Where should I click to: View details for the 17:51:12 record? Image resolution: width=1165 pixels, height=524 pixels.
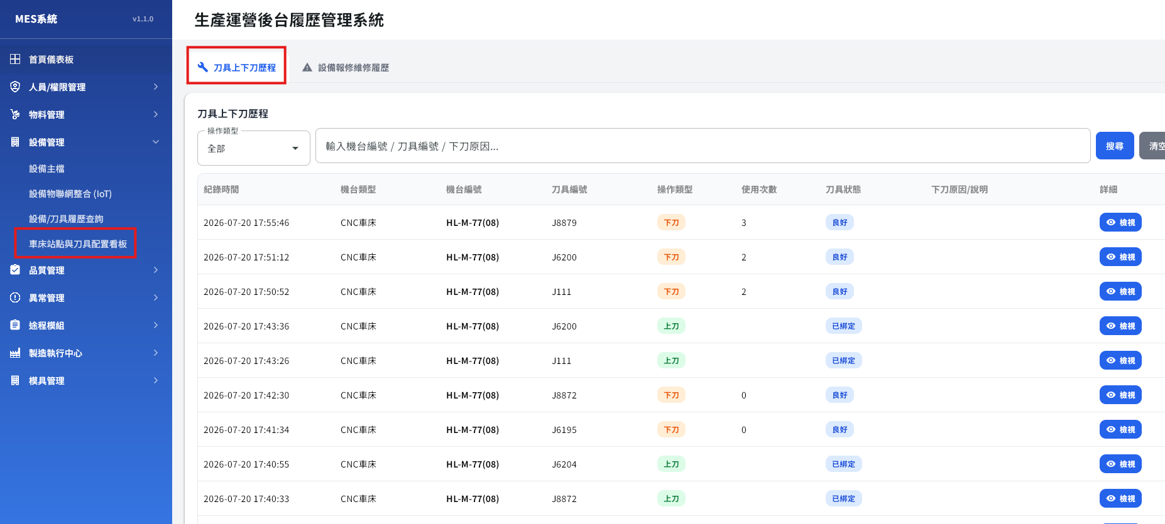(1120, 257)
